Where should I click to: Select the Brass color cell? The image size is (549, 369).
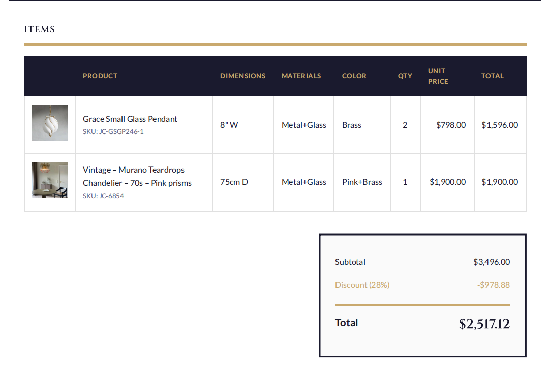pyautogui.click(x=352, y=125)
